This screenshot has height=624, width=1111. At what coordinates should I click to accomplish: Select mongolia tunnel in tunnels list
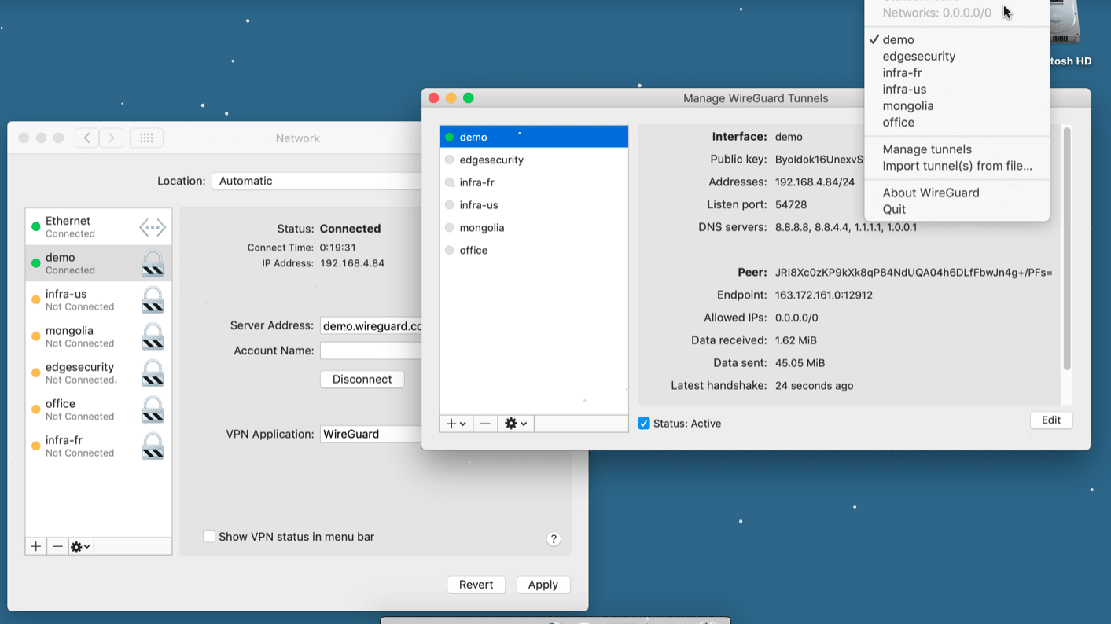pos(534,228)
